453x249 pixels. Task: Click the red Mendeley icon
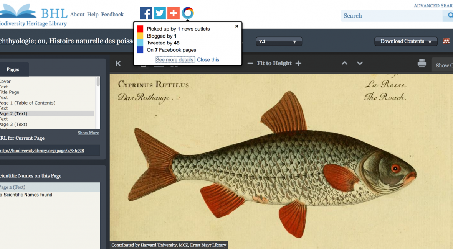coord(446,41)
